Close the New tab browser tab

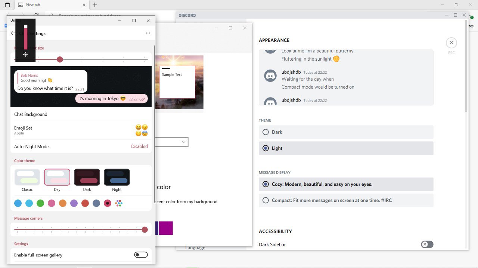(x=84, y=5)
